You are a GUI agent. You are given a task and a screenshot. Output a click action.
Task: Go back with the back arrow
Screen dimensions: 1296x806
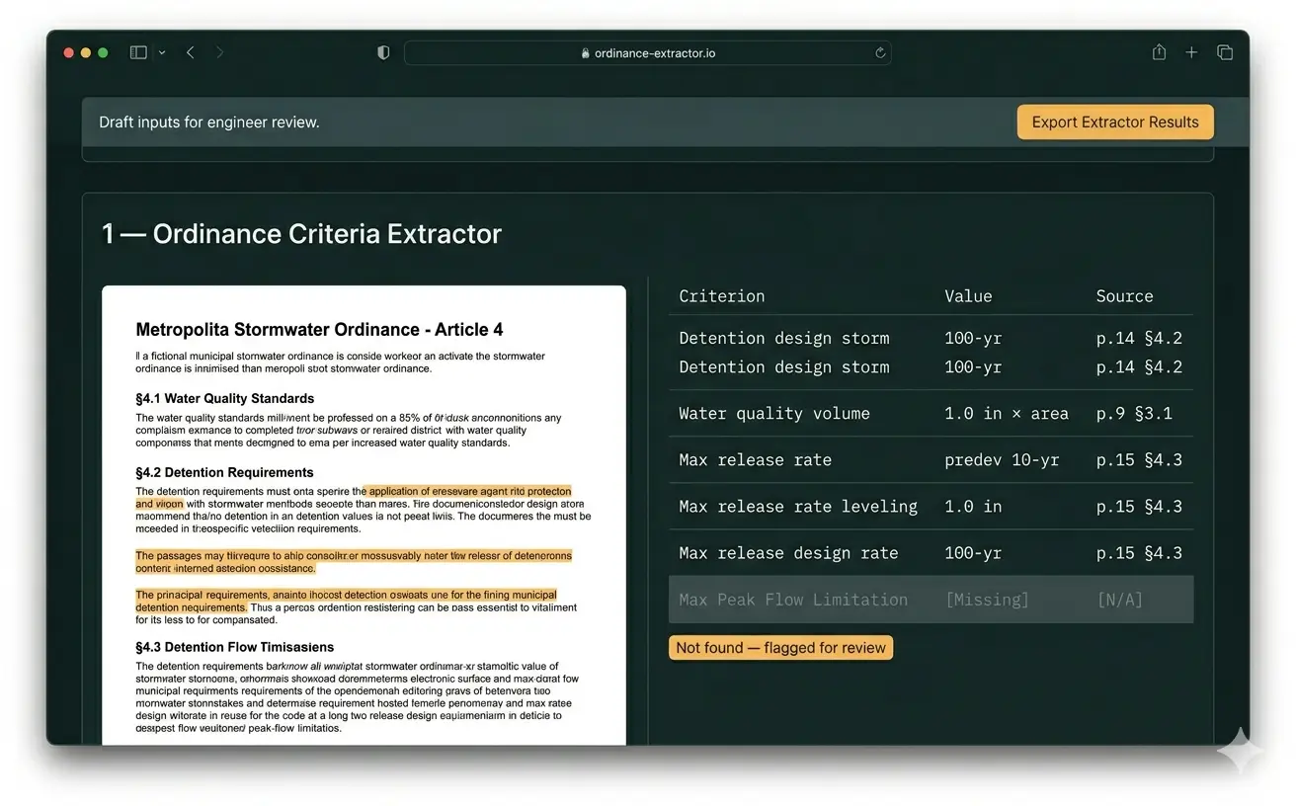click(191, 52)
